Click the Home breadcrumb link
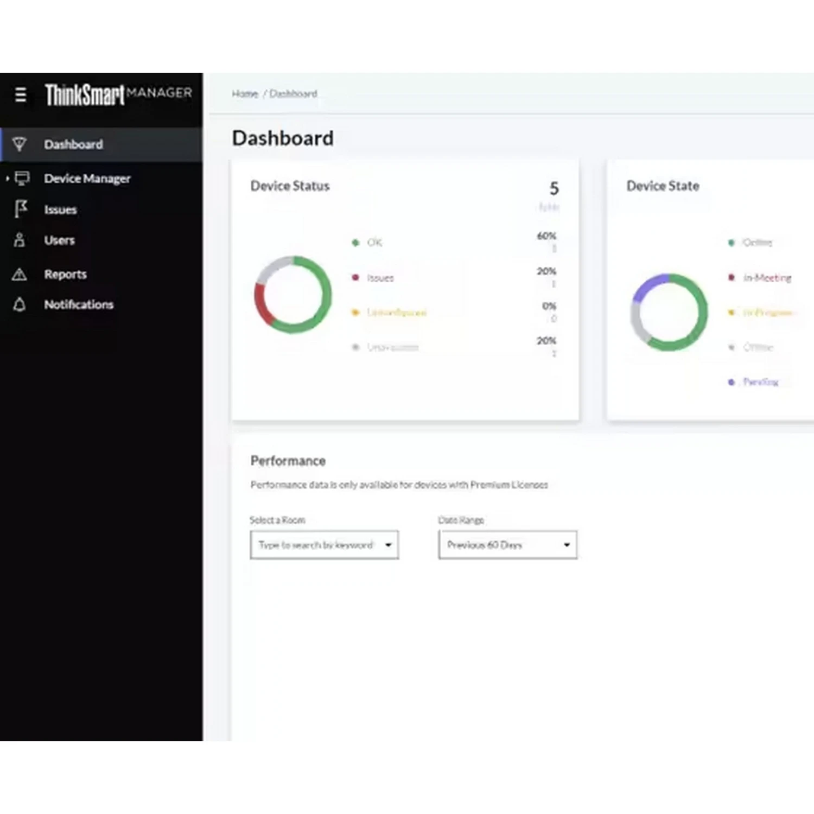This screenshot has width=814, height=814. (245, 94)
